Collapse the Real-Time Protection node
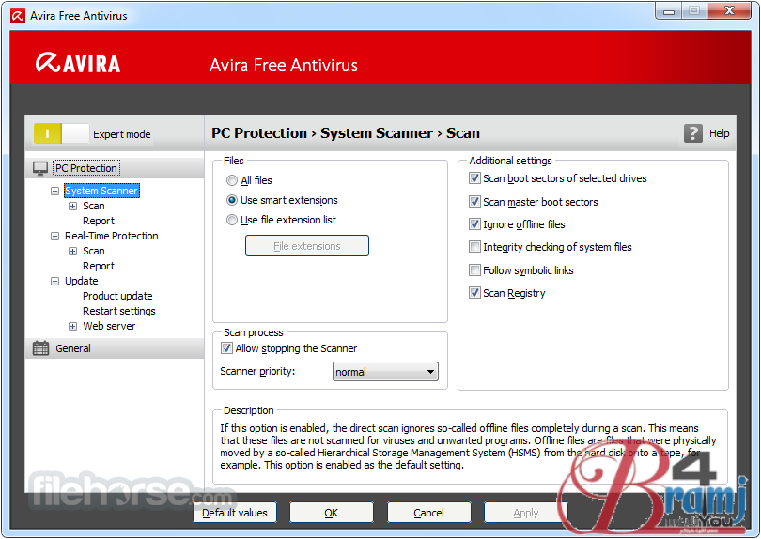Viewport: 761px width, 539px height. pos(54,236)
